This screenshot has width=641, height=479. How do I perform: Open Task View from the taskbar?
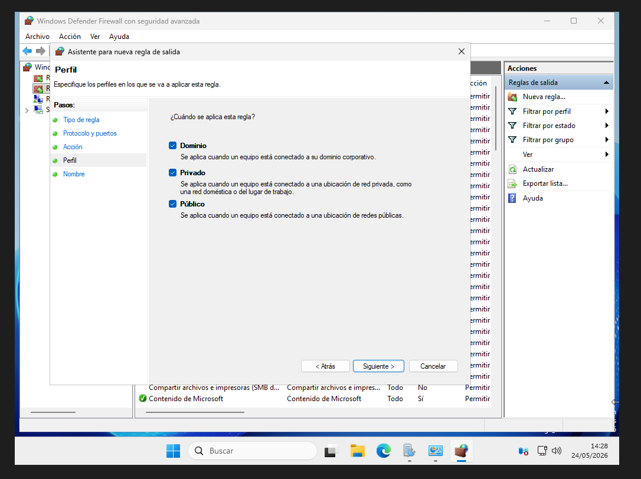coord(331,451)
